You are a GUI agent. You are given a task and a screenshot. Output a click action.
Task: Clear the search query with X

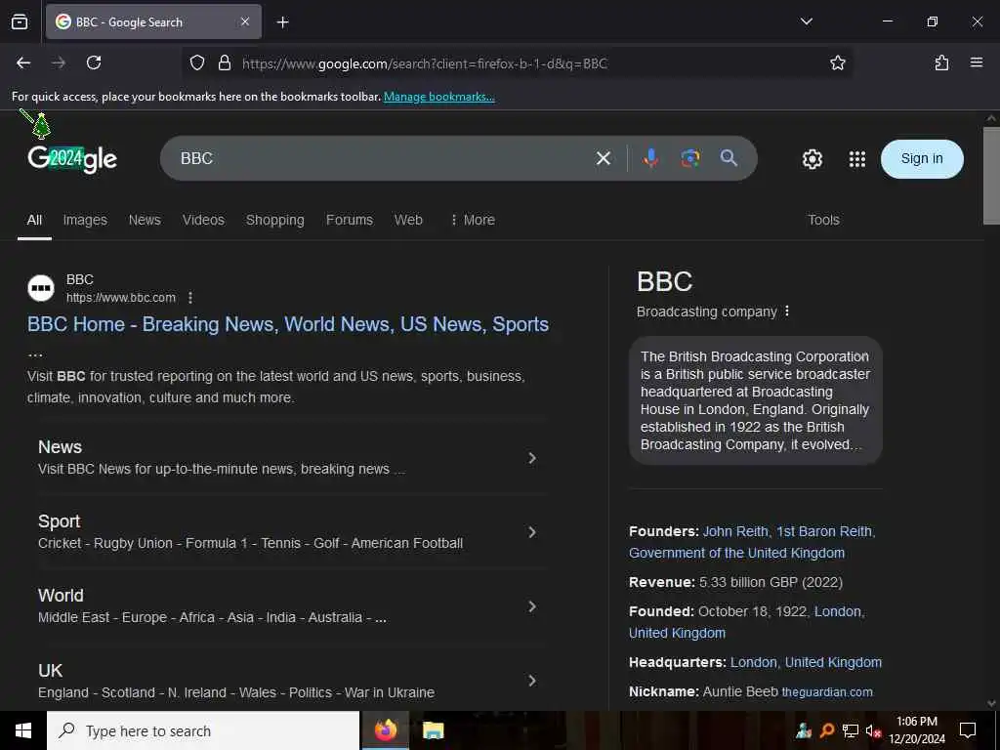[604, 158]
